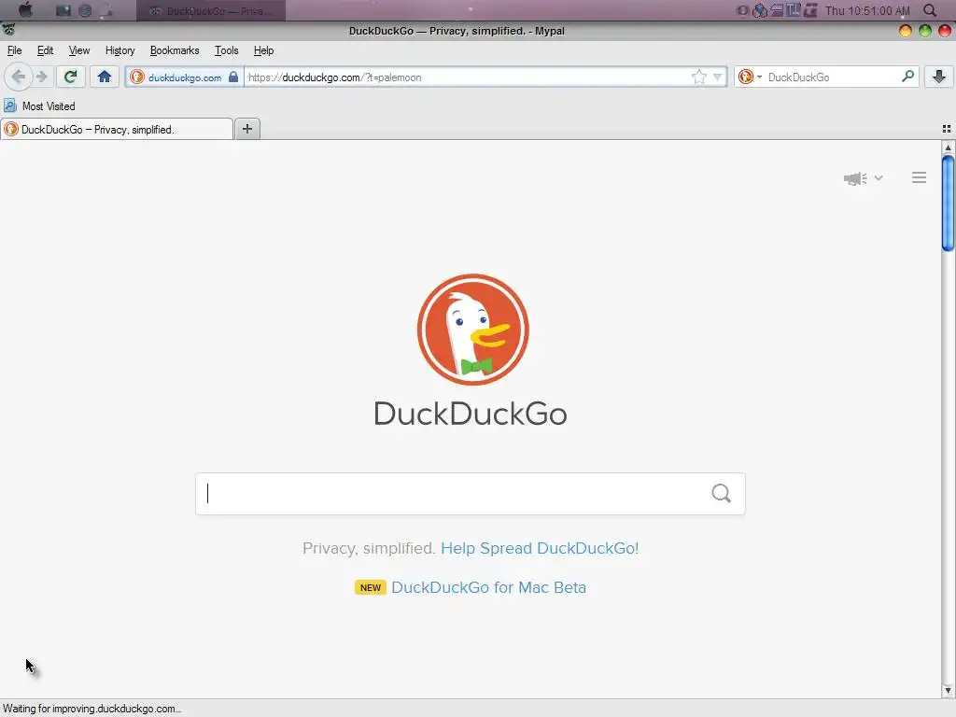Click the scrollbar up arrow
The image size is (956, 717).
tap(948, 148)
